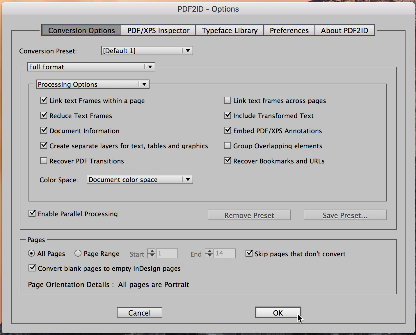This screenshot has width=416, height=335.
Task: Uncheck Create separate layers for text, tables and graphics
Action: coord(44,145)
